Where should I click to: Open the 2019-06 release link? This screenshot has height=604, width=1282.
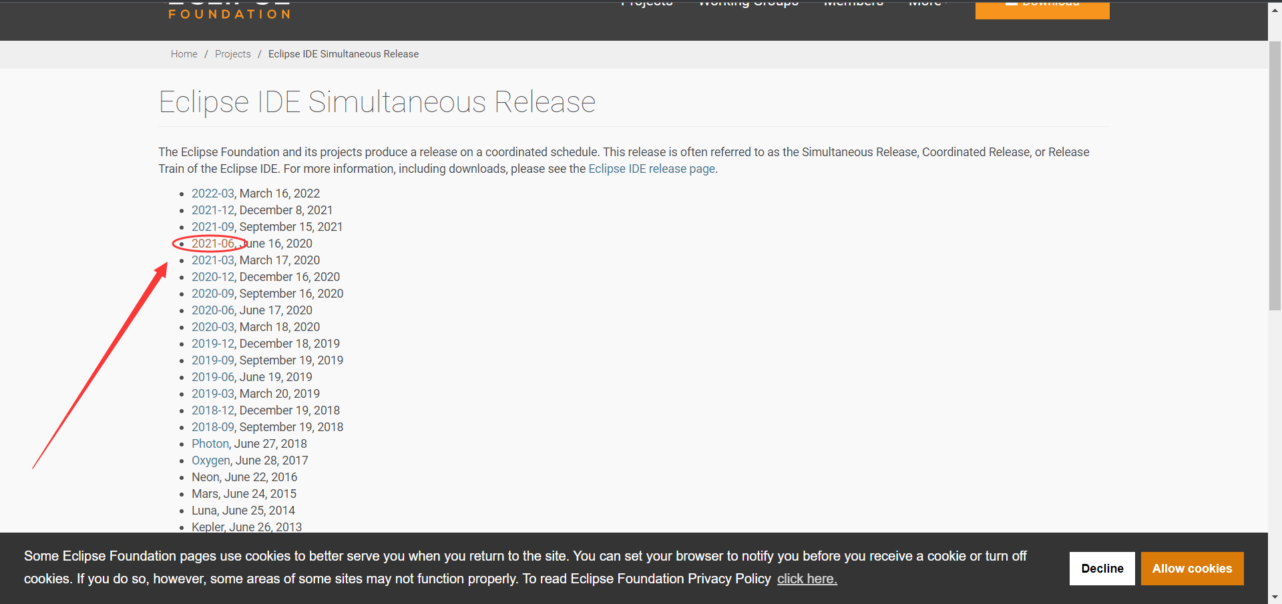tap(213, 377)
